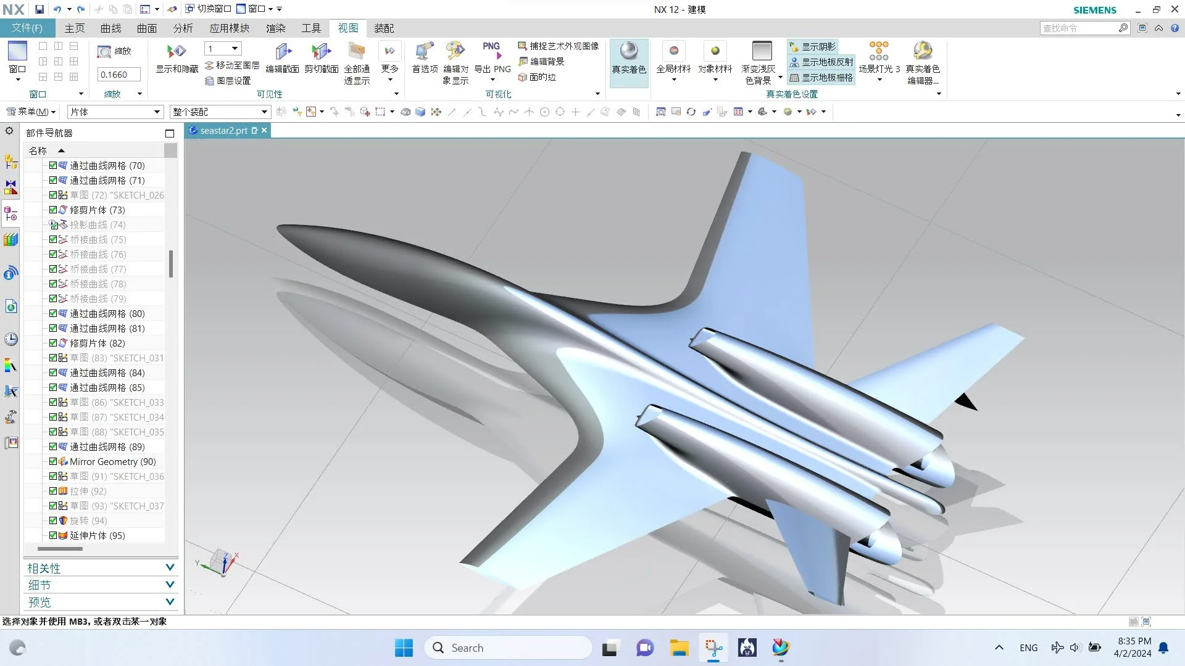Uncheck the Mirror Geometry (90) feature checkbox

(x=53, y=461)
